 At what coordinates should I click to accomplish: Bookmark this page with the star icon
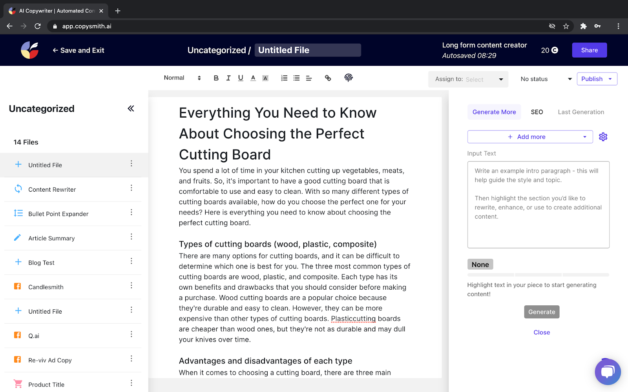click(566, 26)
